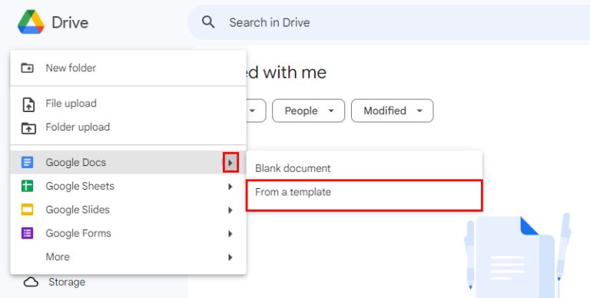Select Folder upload option
This screenshot has height=298, width=590.
(x=128, y=127)
